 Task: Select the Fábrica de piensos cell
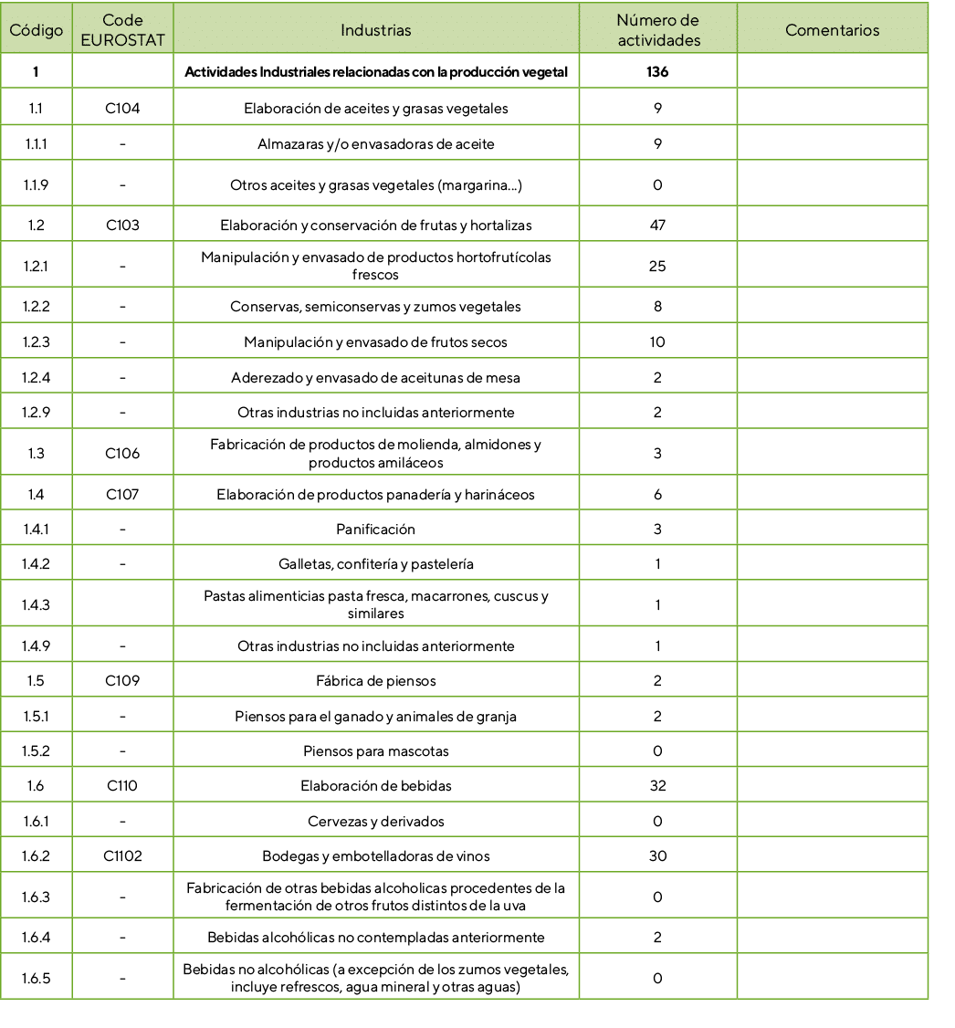tap(375, 681)
